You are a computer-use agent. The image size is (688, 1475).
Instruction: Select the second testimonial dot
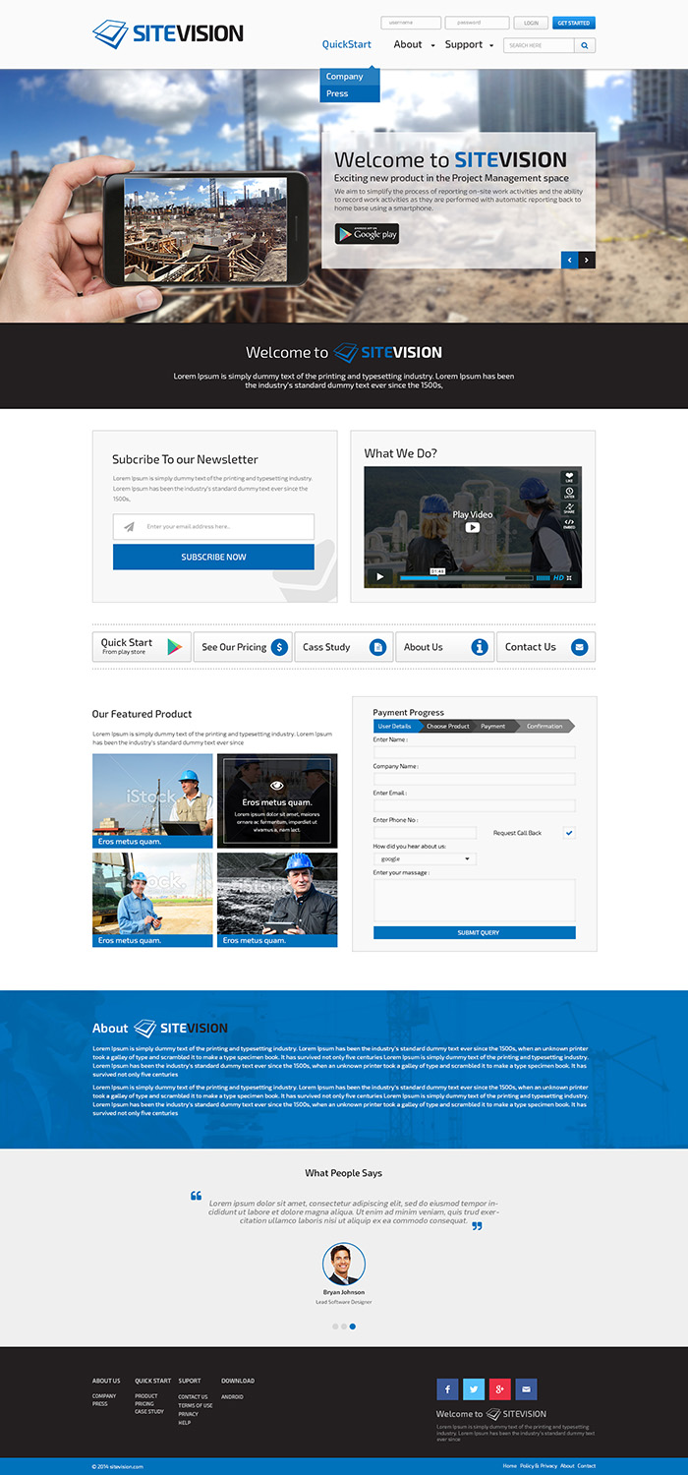(344, 1327)
